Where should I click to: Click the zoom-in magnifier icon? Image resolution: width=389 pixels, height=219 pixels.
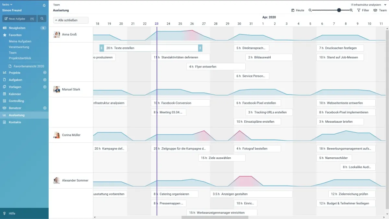[x=351, y=10]
